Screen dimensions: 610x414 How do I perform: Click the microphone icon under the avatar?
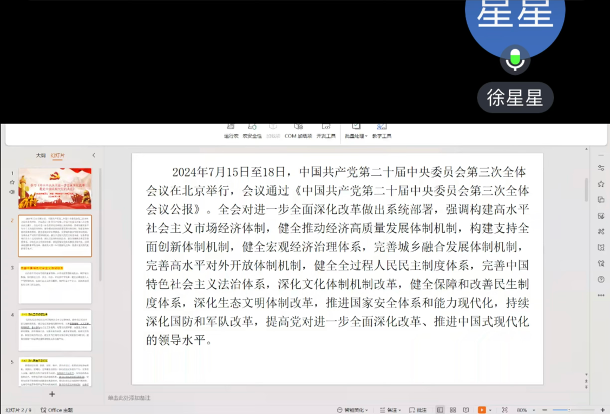(x=515, y=60)
